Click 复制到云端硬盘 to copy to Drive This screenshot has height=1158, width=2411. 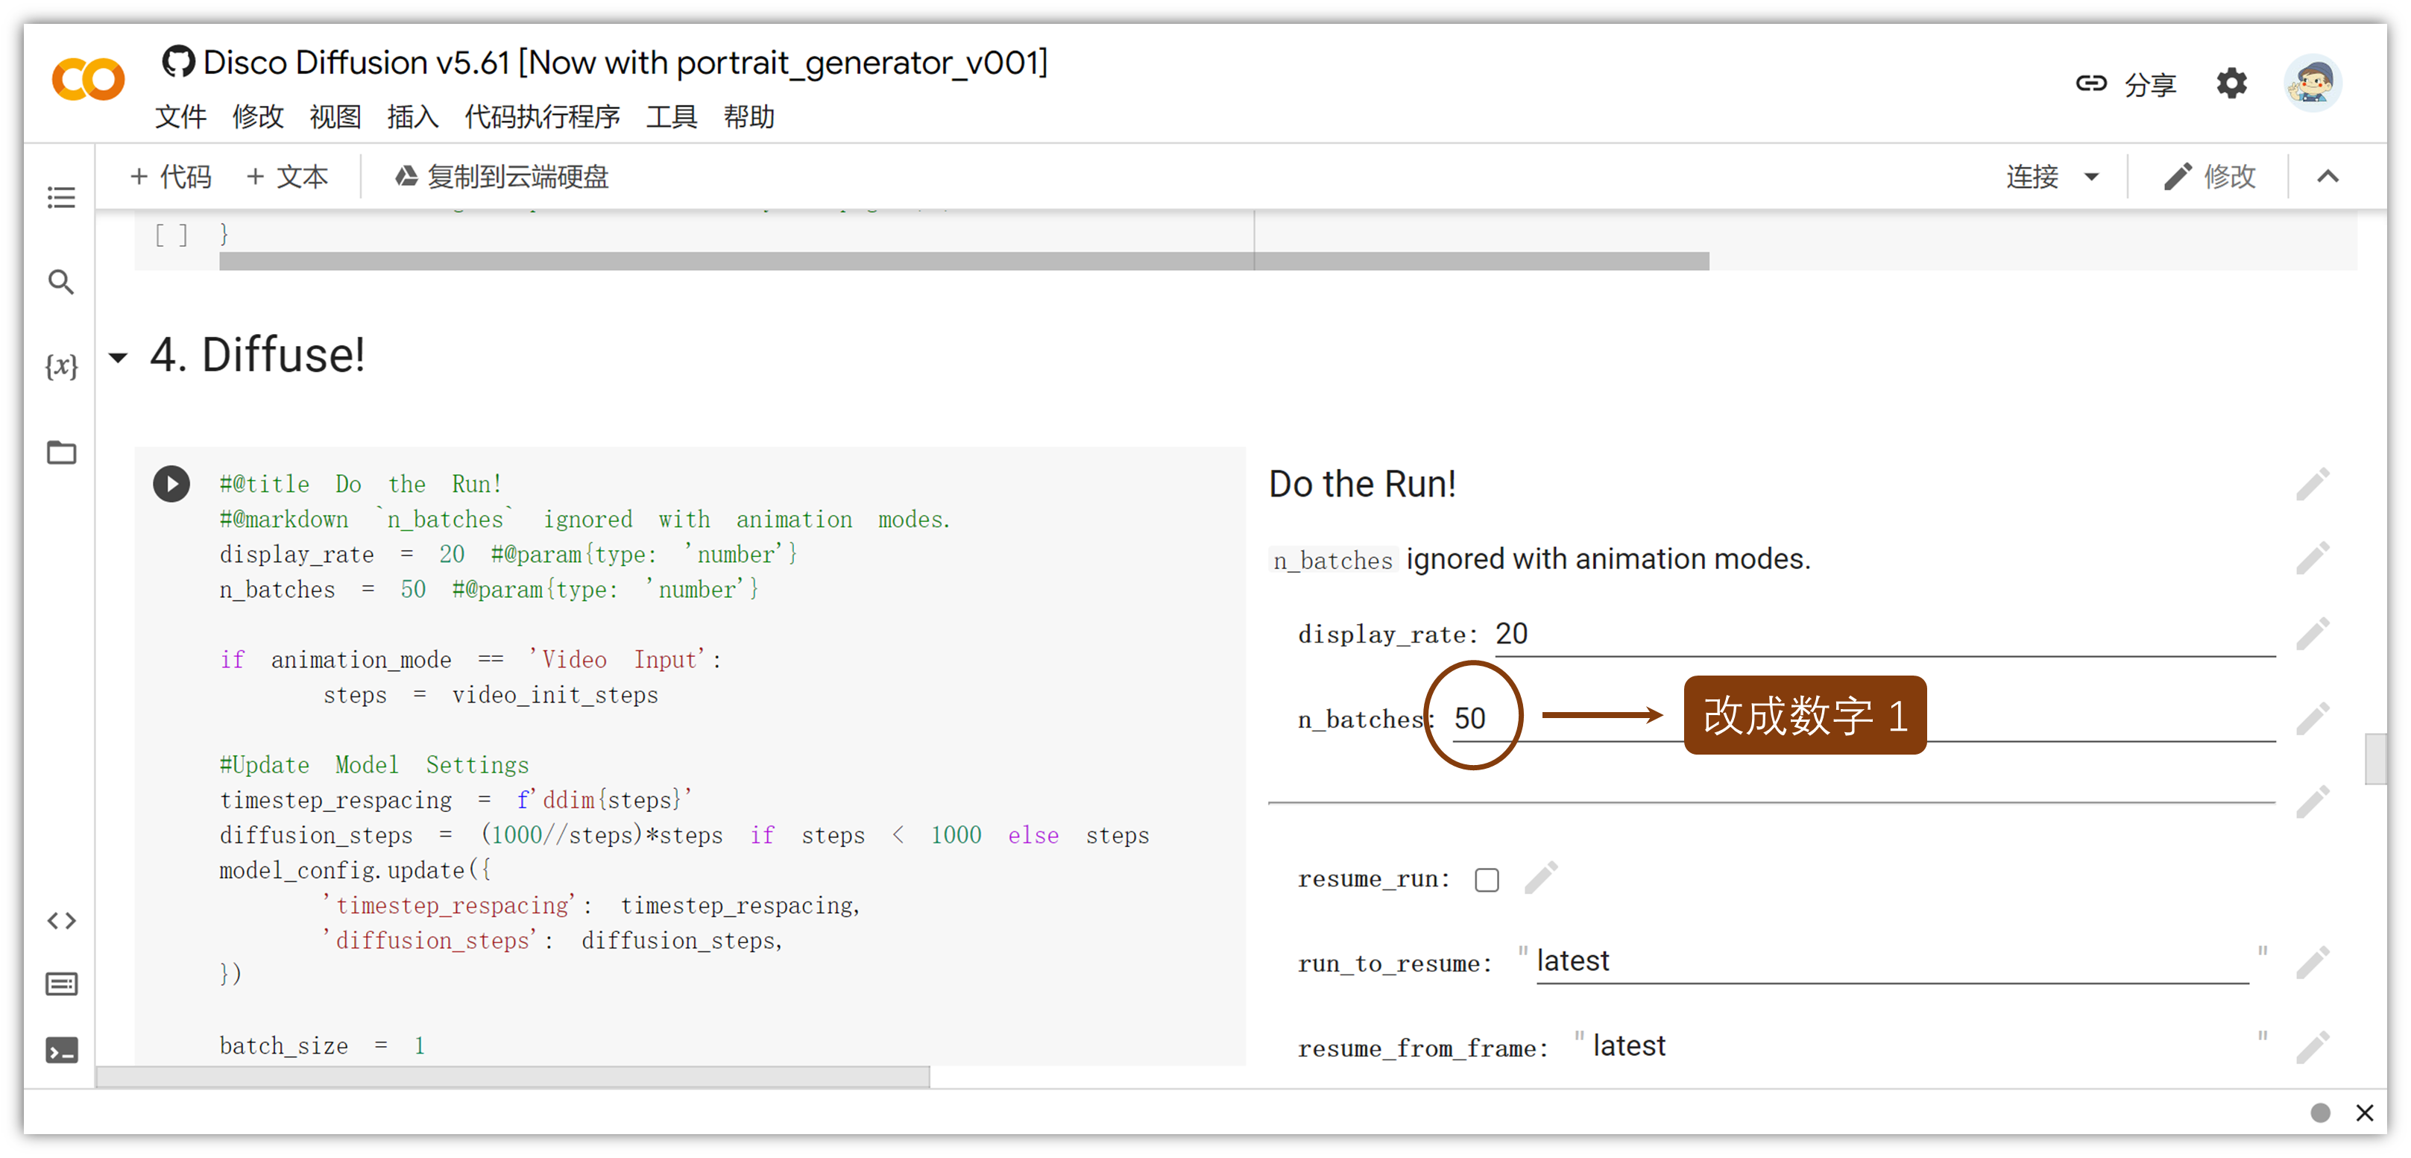pos(502,176)
